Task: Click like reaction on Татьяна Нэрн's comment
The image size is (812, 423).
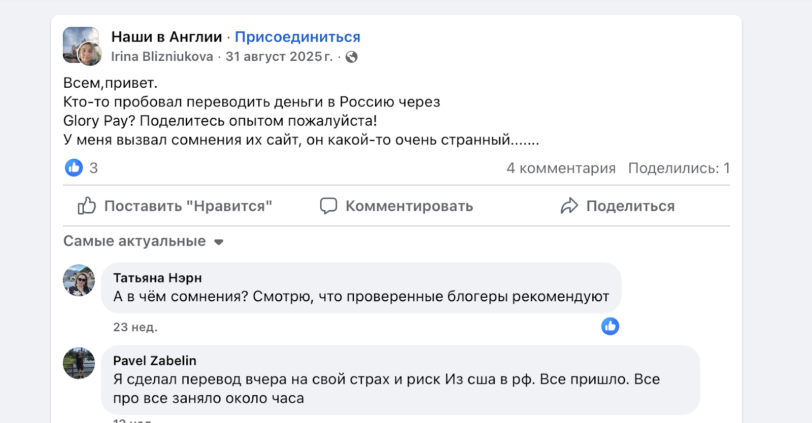Action: click(x=610, y=326)
